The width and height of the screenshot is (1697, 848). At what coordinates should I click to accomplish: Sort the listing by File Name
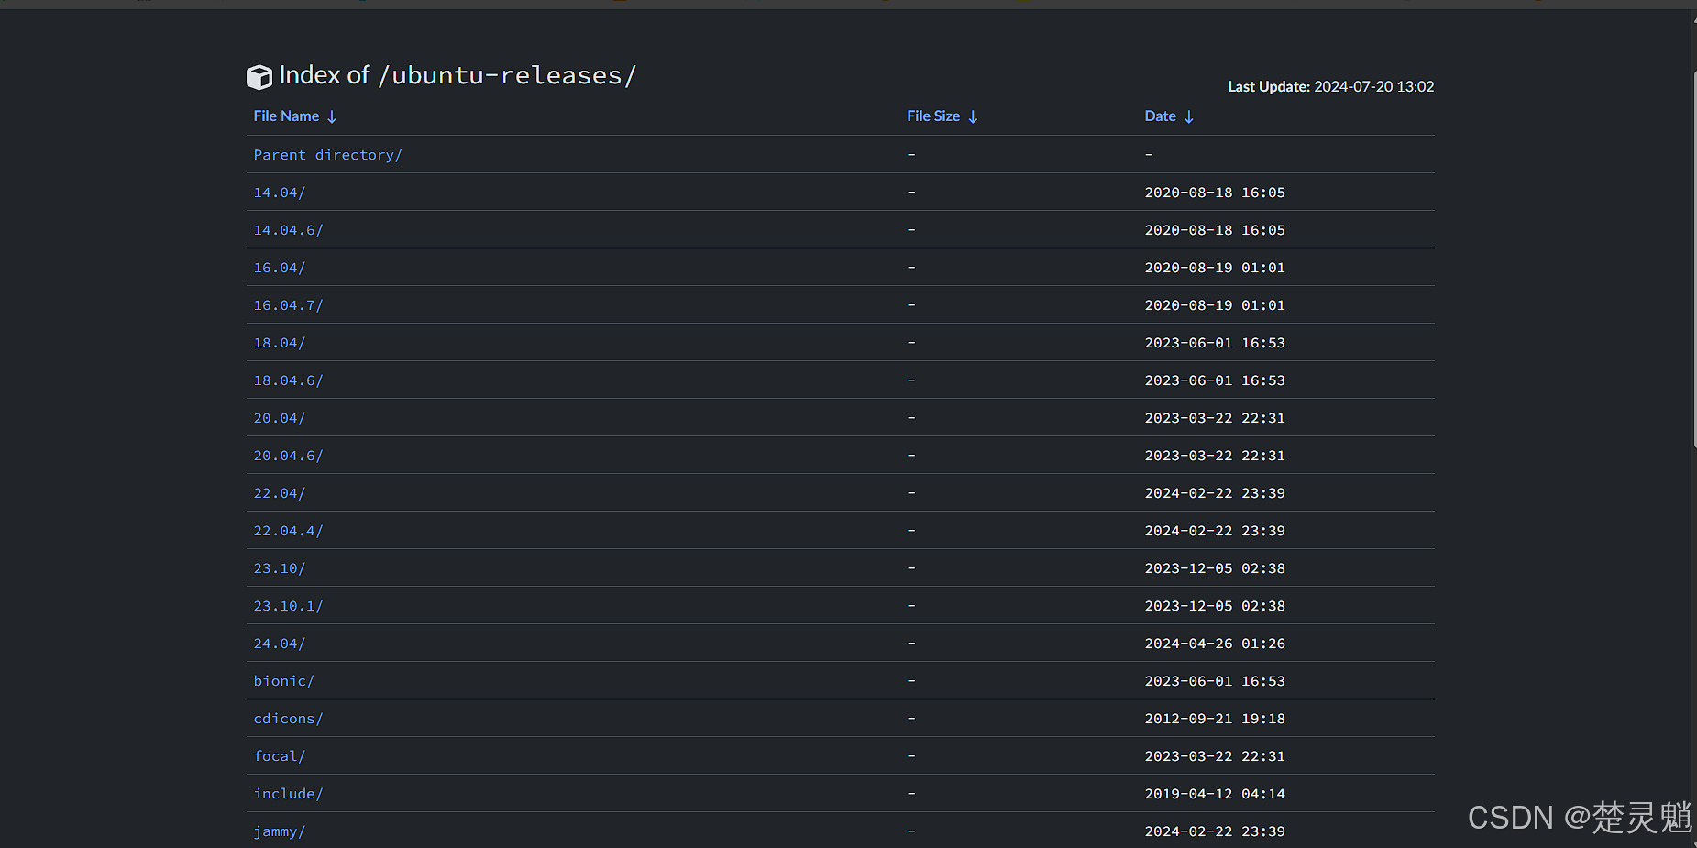pyautogui.click(x=295, y=116)
